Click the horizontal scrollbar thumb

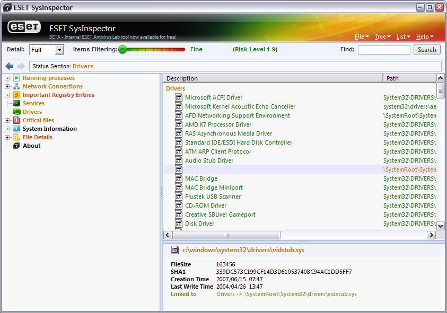coord(226,235)
